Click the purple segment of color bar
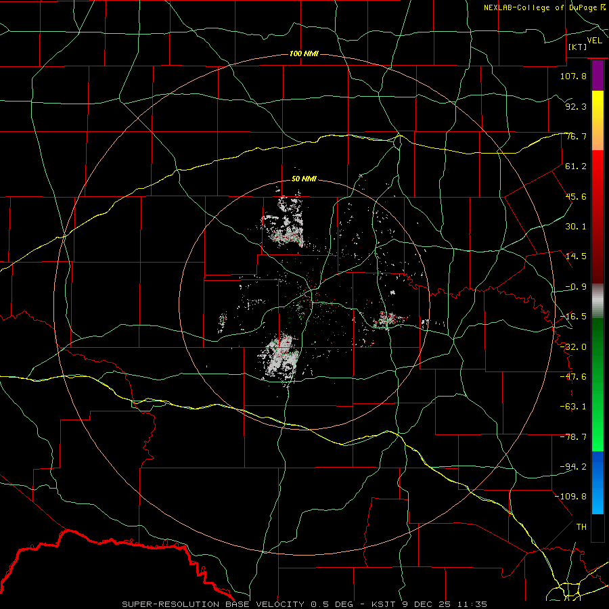The height and width of the screenshot is (609, 609). (597, 76)
